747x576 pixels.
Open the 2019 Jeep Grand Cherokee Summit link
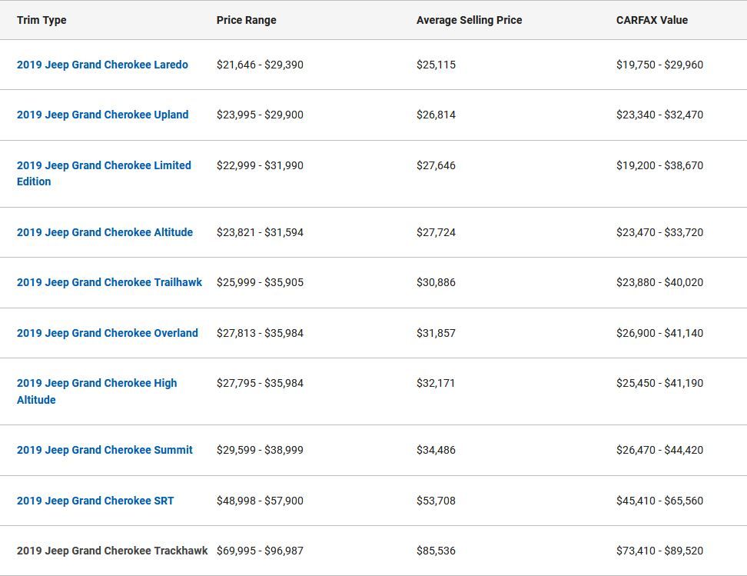[x=105, y=450]
